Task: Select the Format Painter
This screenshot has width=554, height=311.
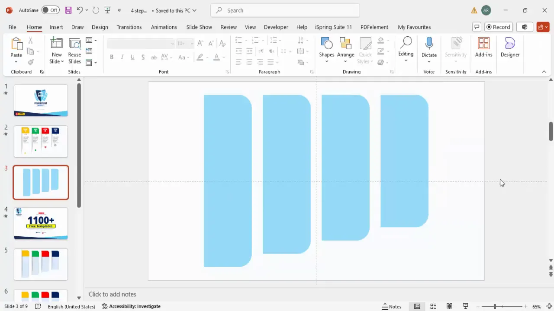Action: [30, 62]
